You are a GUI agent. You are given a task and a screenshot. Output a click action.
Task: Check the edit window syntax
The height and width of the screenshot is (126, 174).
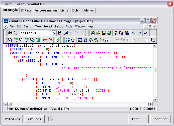(21, 40)
